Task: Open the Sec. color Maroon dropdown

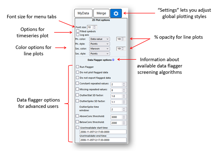Action: [x=99, y=49]
